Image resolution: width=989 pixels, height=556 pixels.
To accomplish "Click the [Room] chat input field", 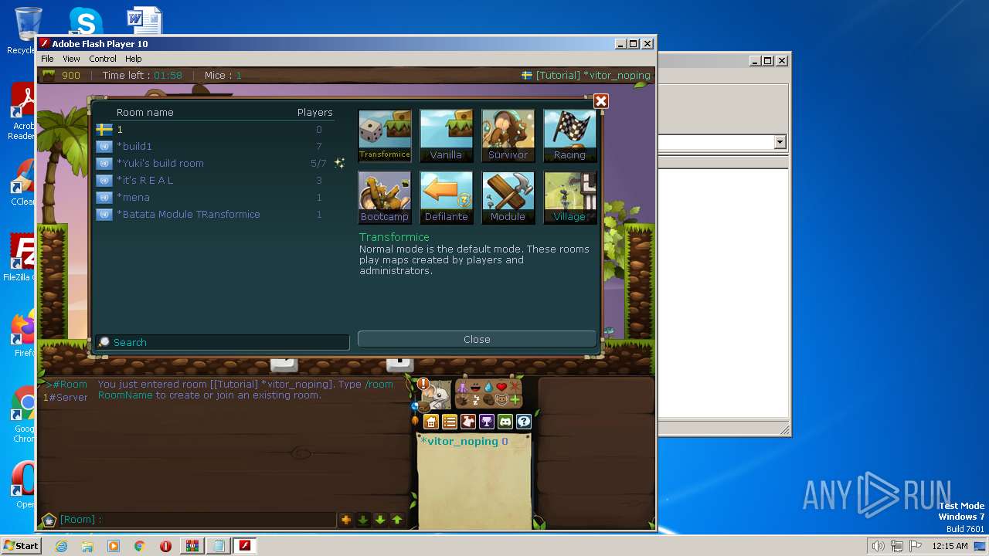I will pos(197,520).
